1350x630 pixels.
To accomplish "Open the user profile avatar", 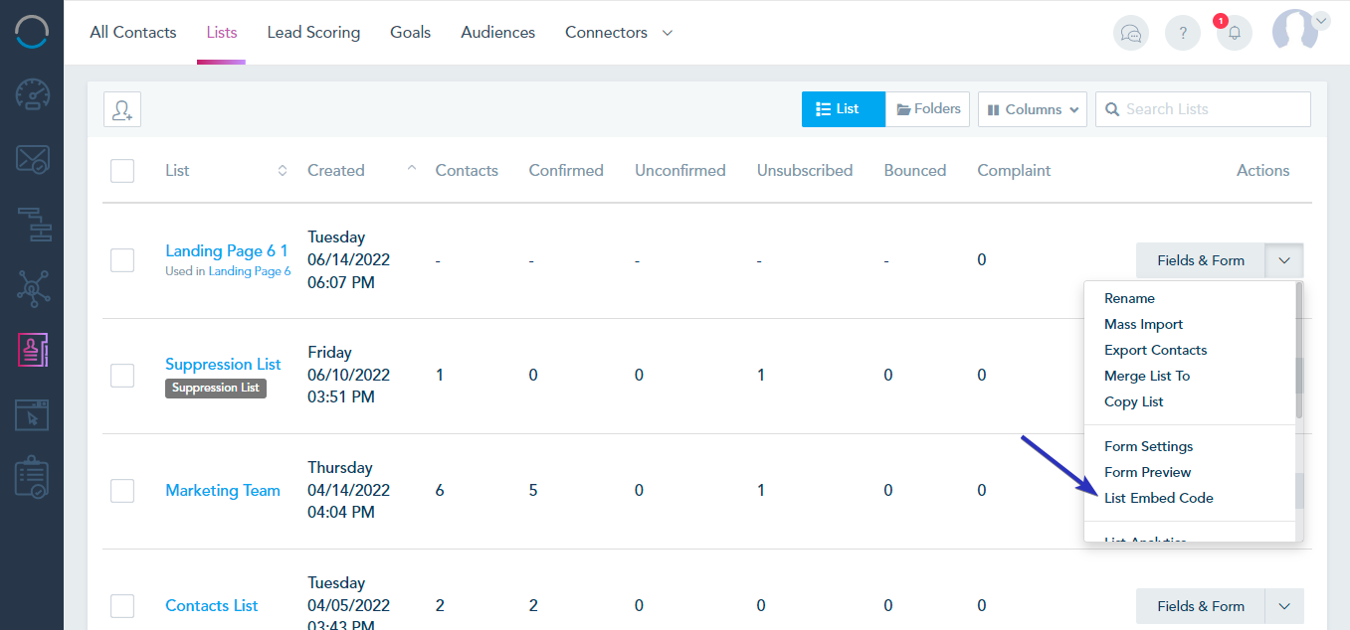I will [1295, 31].
